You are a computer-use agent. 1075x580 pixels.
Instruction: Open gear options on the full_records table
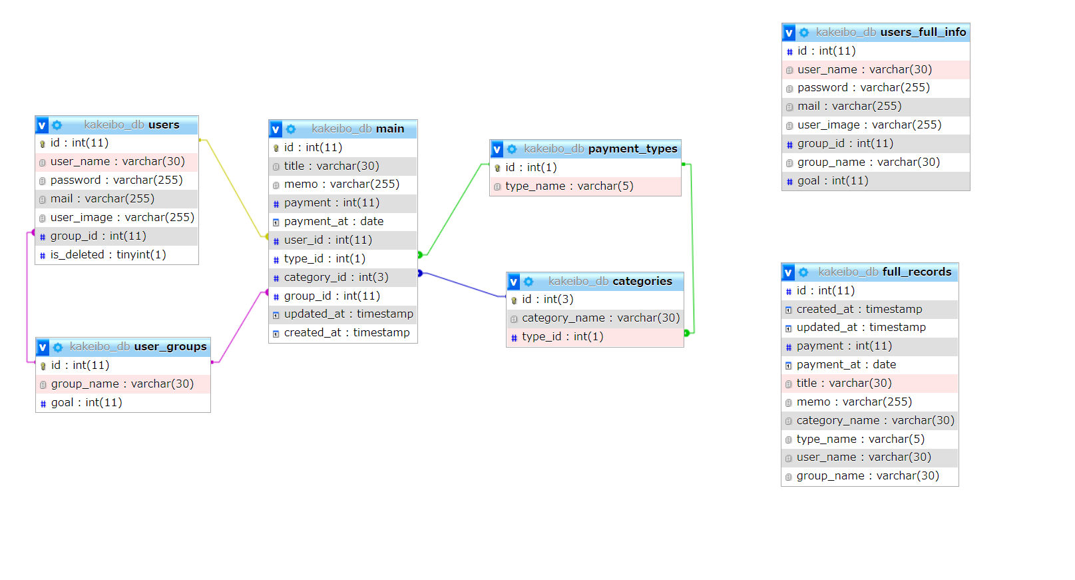pyautogui.click(x=803, y=272)
